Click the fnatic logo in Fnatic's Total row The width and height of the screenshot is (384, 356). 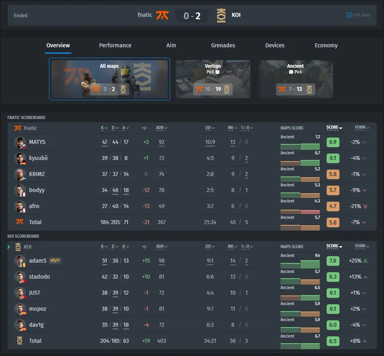(20, 222)
